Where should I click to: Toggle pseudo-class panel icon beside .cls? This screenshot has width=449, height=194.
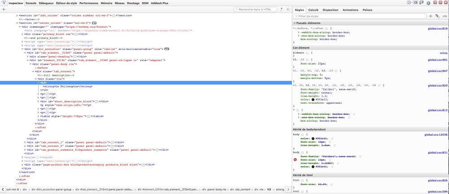[437, 16]
